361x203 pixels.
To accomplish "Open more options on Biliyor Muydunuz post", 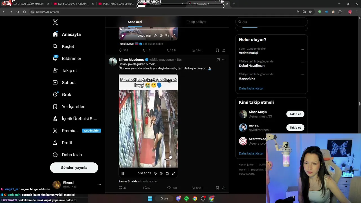I will pos(224,60).
